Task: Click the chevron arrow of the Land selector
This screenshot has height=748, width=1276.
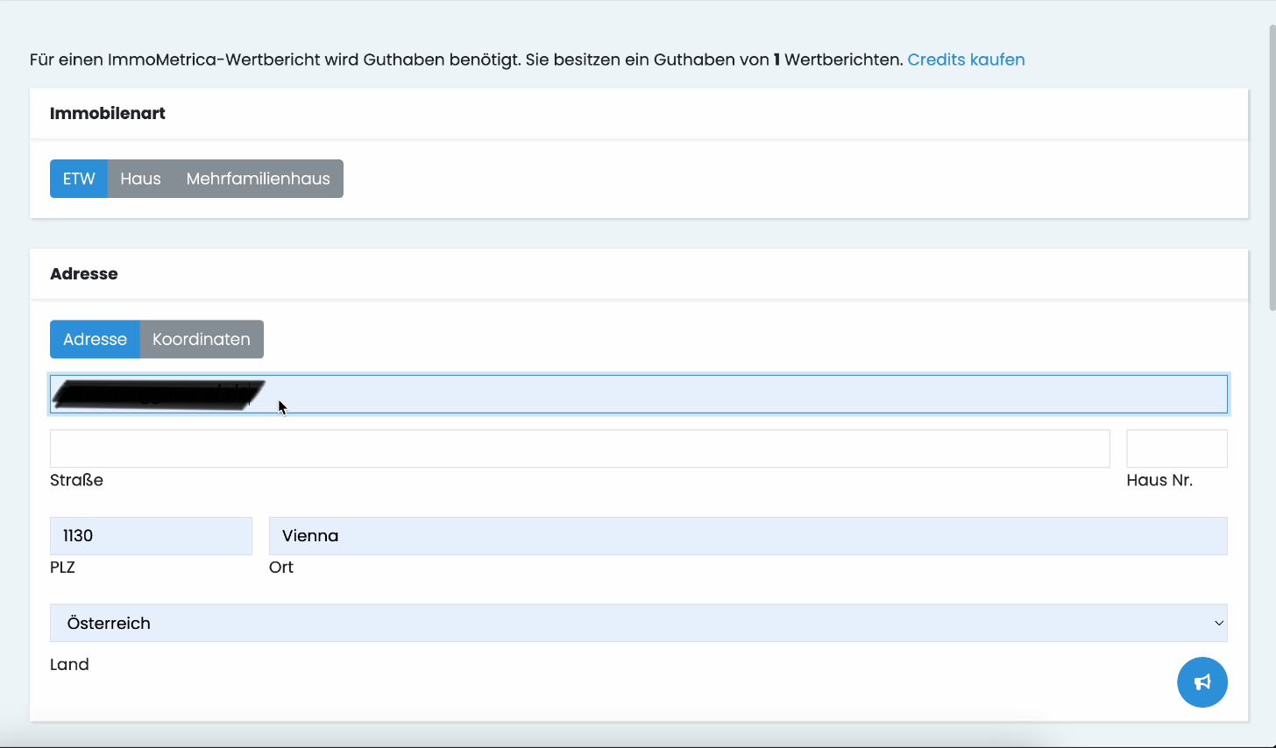Action: click(1218, 623)
